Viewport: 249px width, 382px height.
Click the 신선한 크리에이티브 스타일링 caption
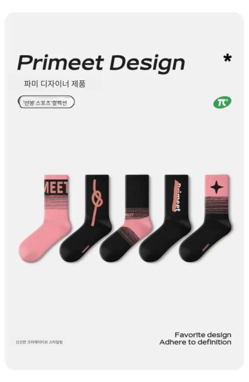[x=39, y=342]
